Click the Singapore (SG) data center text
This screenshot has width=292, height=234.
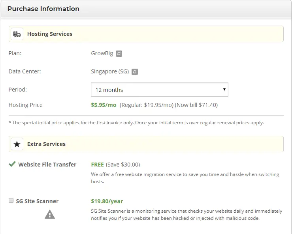(109, 72)
